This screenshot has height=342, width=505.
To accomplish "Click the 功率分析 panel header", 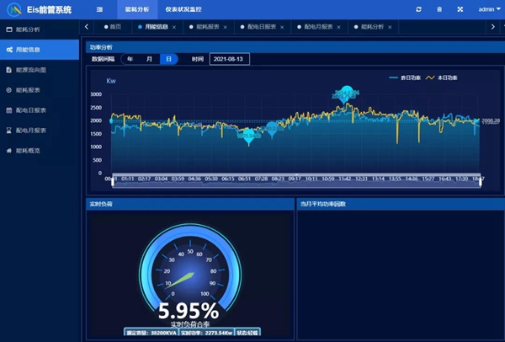I will pos(295,47).
